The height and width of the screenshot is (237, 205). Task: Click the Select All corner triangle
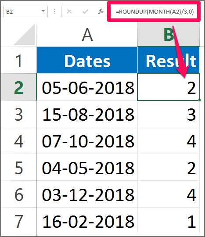point(24,34)
